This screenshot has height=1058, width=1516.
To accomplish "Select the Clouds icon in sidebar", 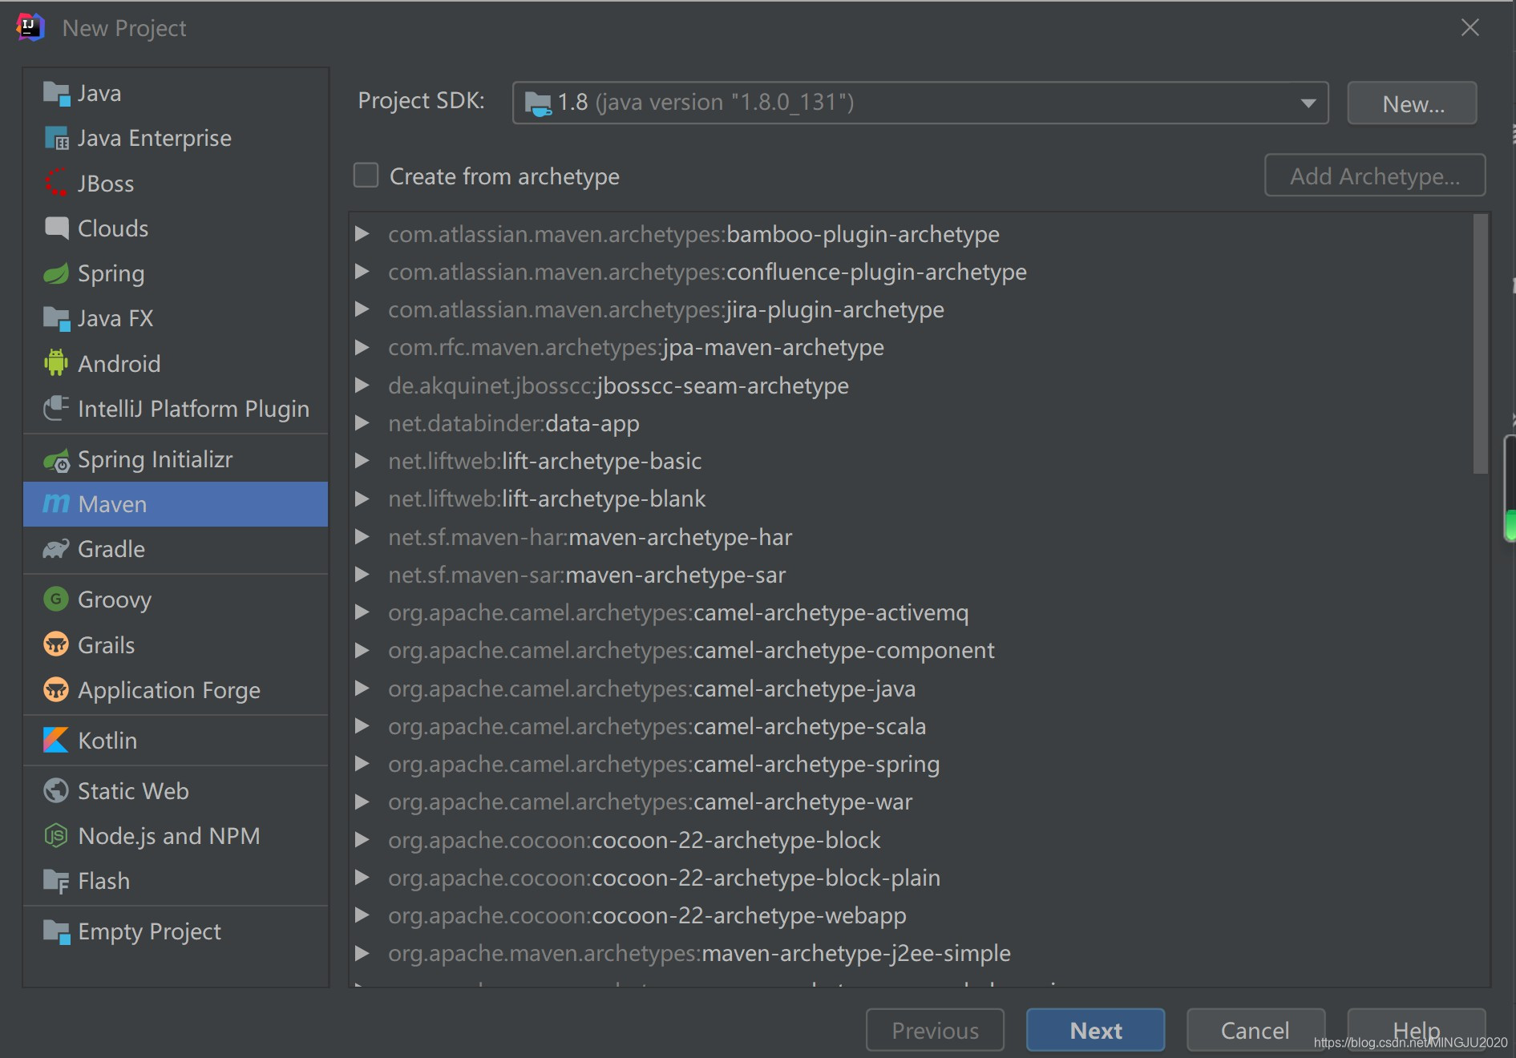I will coord(56,228).
